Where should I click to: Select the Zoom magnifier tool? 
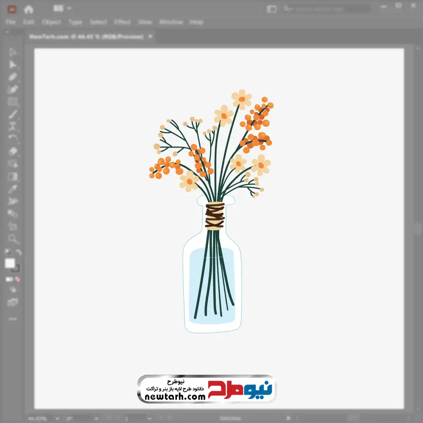13,239
